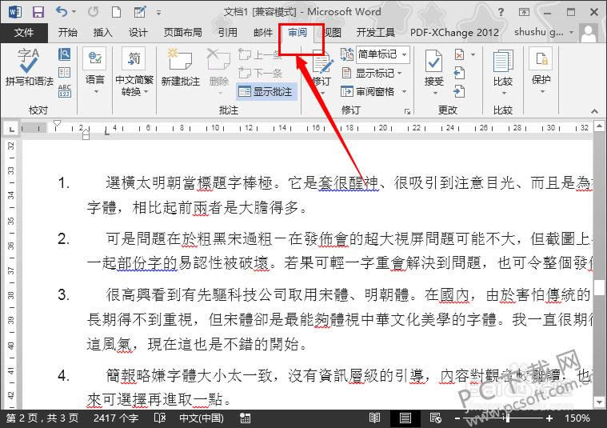Click the proofing errors icon in status bar
Image resolution: width=607 pixels, height=428 pixels.
coord(159,418)
